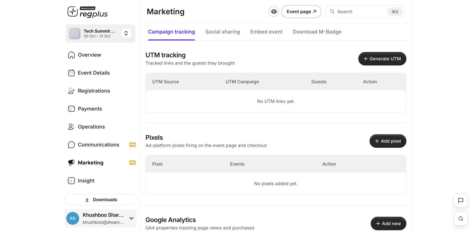473x232 pixels.
Task: Click the ⌘K shortcut badge
Action: [395, 12]
